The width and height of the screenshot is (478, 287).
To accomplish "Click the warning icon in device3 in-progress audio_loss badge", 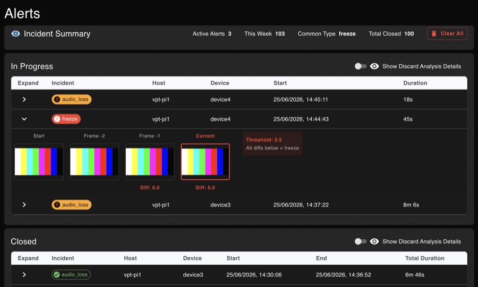I will pyautogui.click(x=57, y=205).
